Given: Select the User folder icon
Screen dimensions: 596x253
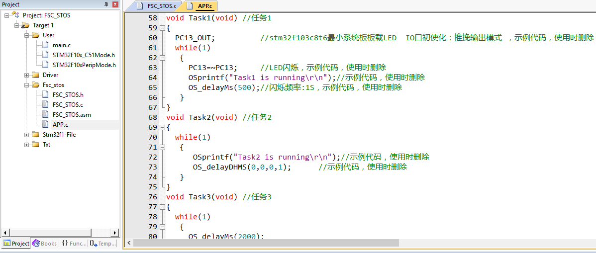Looking at the screenshot, I should 35,35.
